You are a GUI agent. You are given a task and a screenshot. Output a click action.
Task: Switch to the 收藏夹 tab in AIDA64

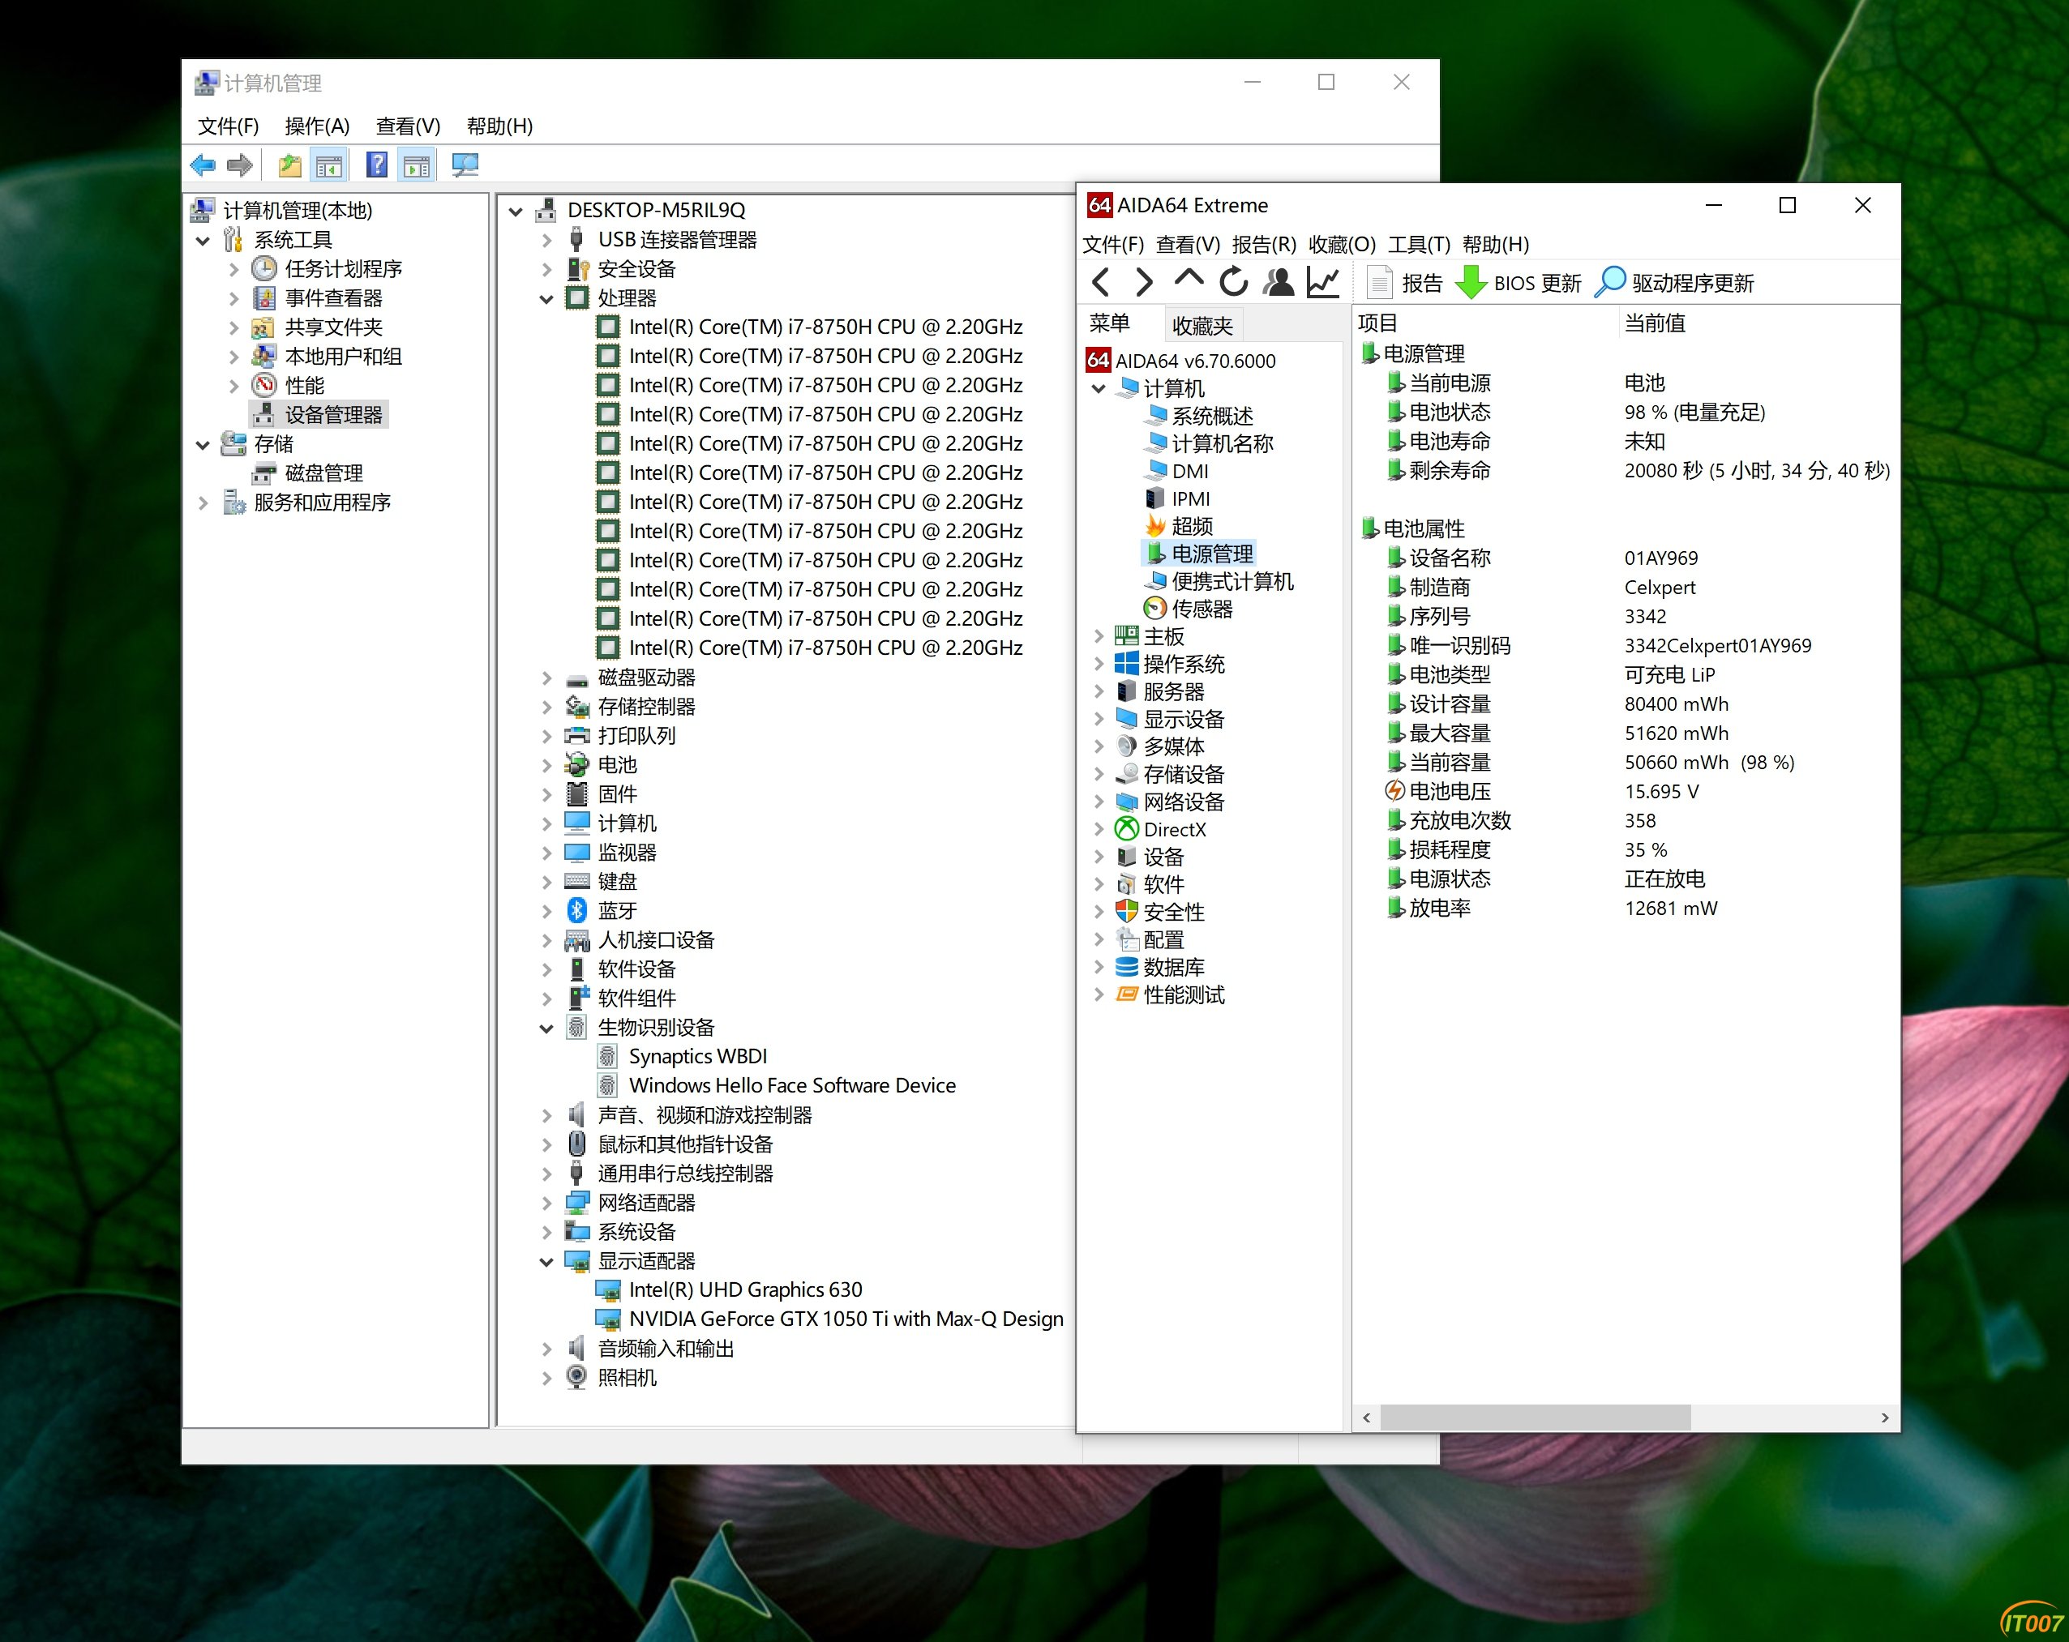tap(1202, 326)
